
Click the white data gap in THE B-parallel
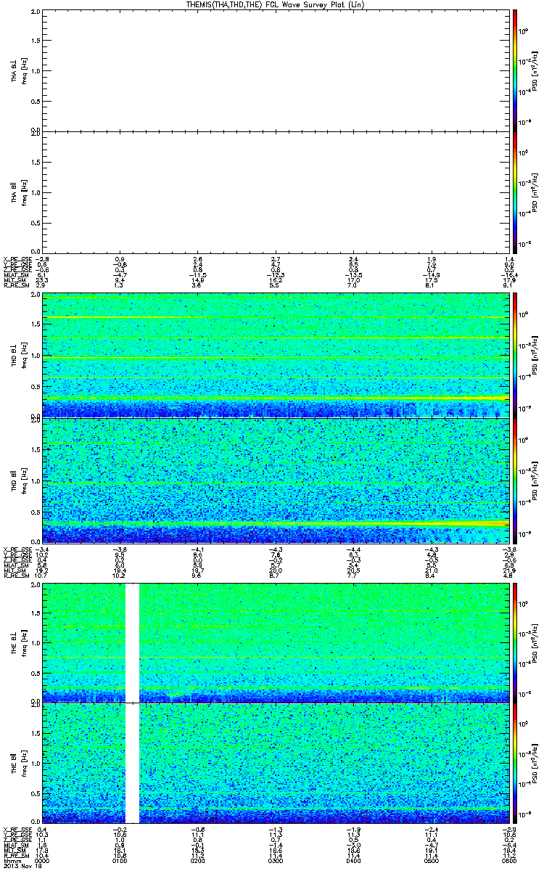click(x=132, y=764)
